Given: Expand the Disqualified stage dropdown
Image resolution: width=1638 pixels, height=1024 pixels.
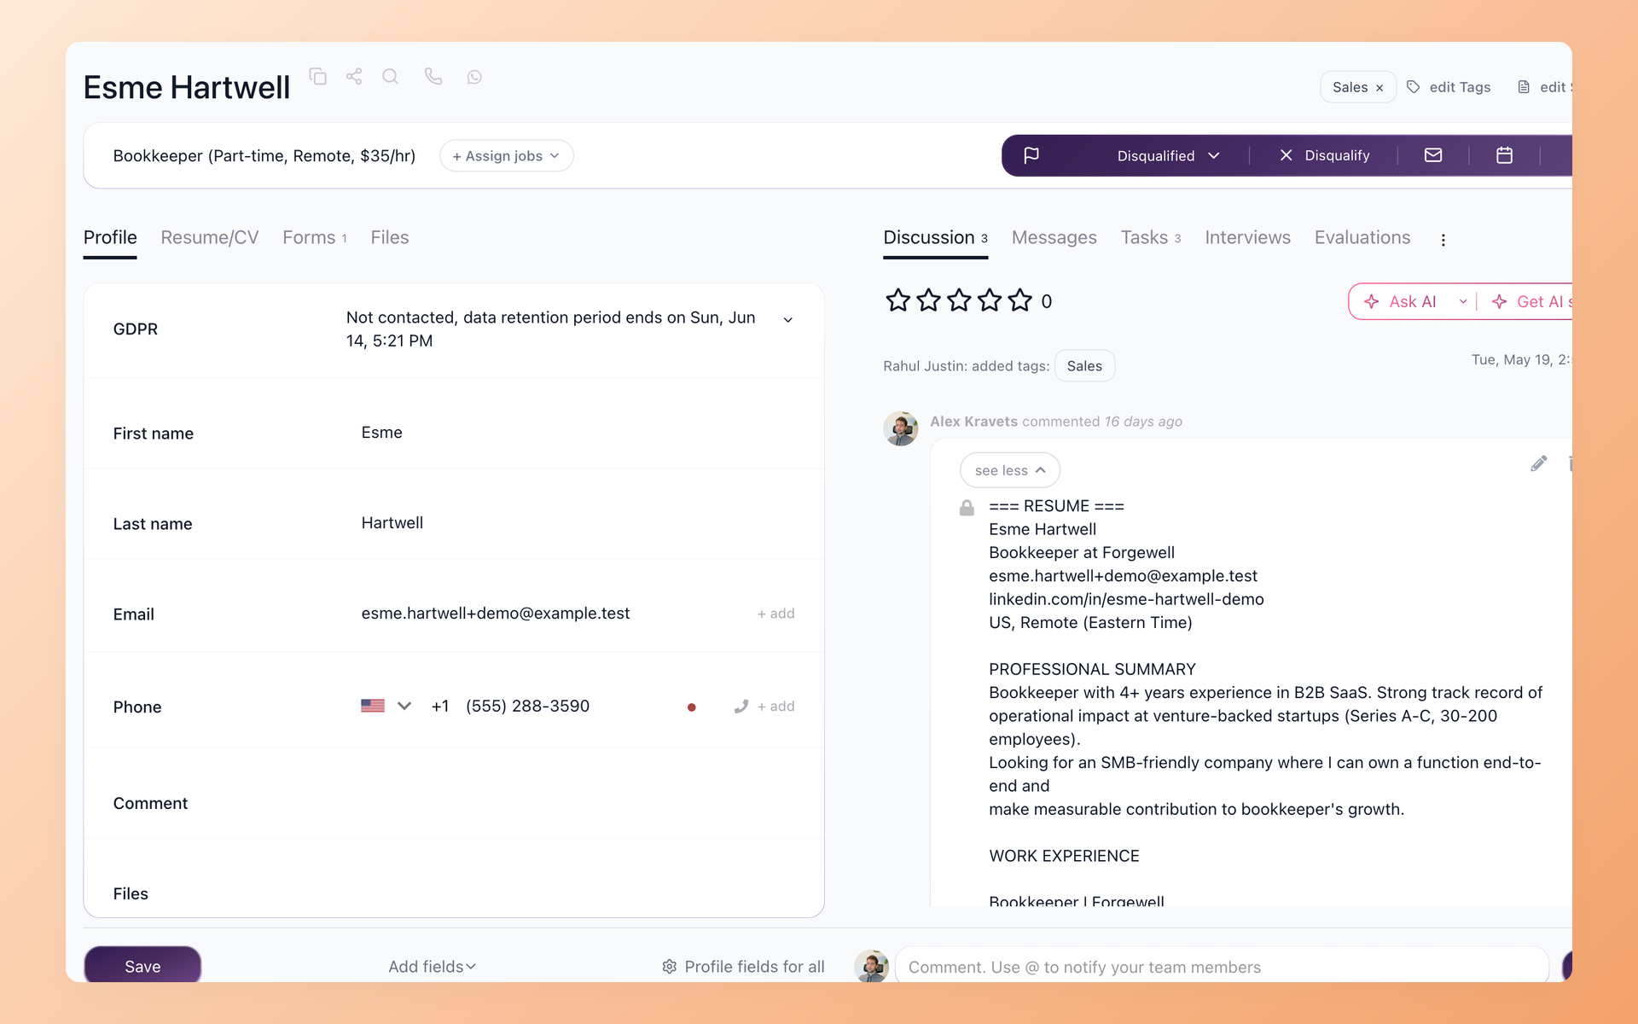Looking at the screenshot, I should pyautogui.click(x=1168, y=155).
